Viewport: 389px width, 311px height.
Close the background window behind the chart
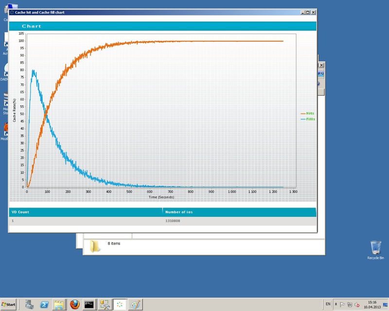(x=321, y=65)
